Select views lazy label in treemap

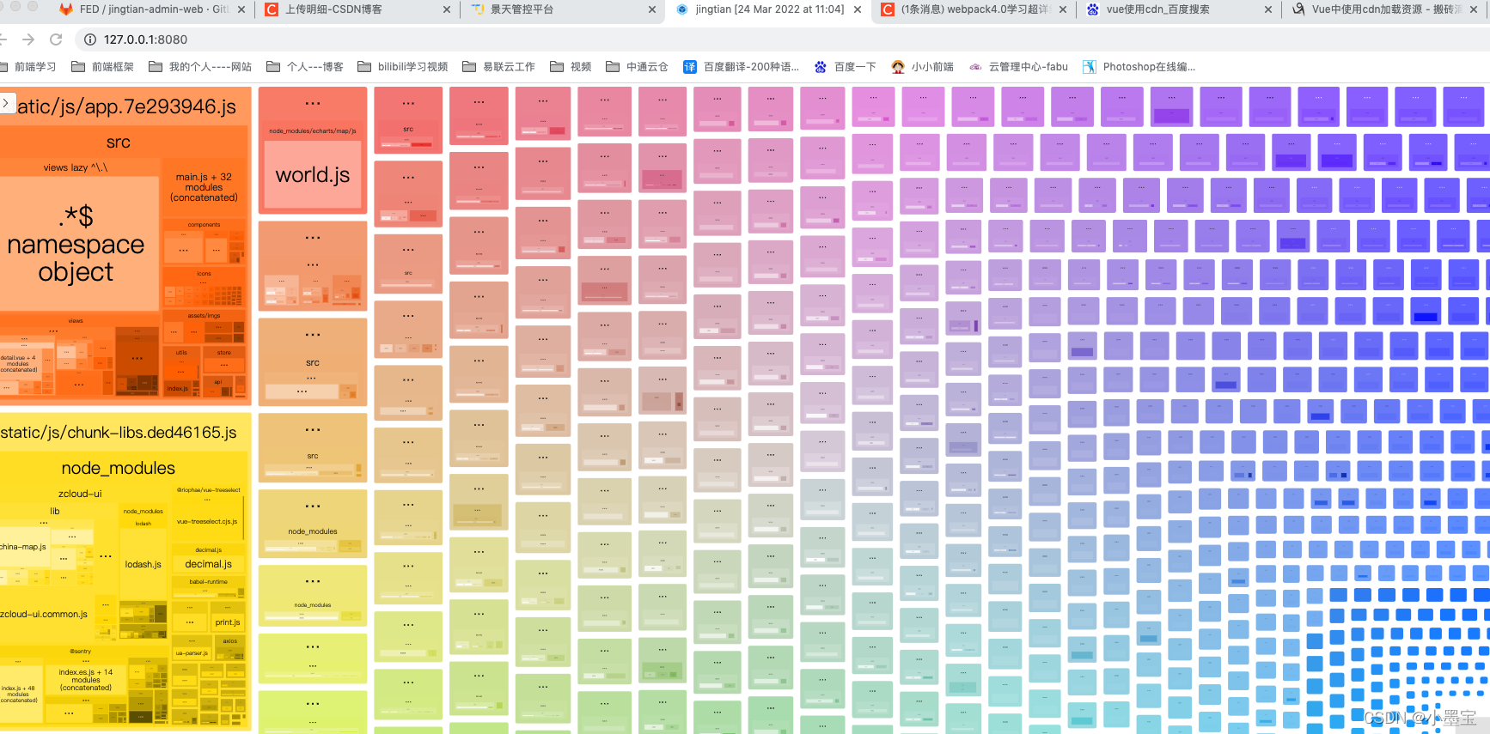tap(76, 167)
